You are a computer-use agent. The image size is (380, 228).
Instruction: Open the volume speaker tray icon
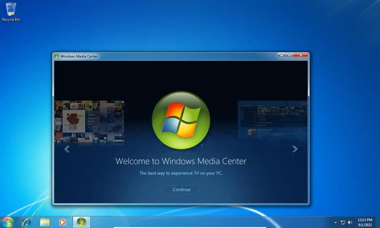(x=350, y=222)
